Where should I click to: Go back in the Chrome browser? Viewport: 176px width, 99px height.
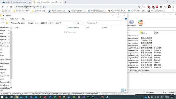tap(3, 7)
